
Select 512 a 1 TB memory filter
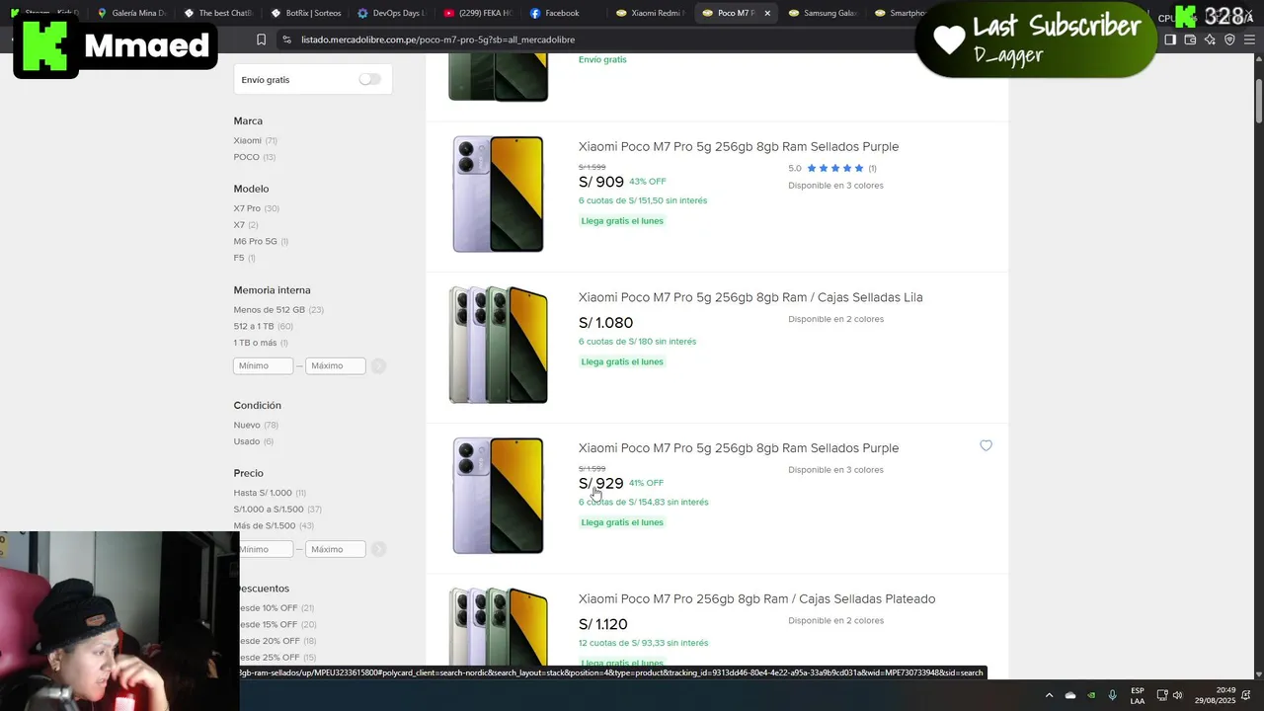click(264, 326)
